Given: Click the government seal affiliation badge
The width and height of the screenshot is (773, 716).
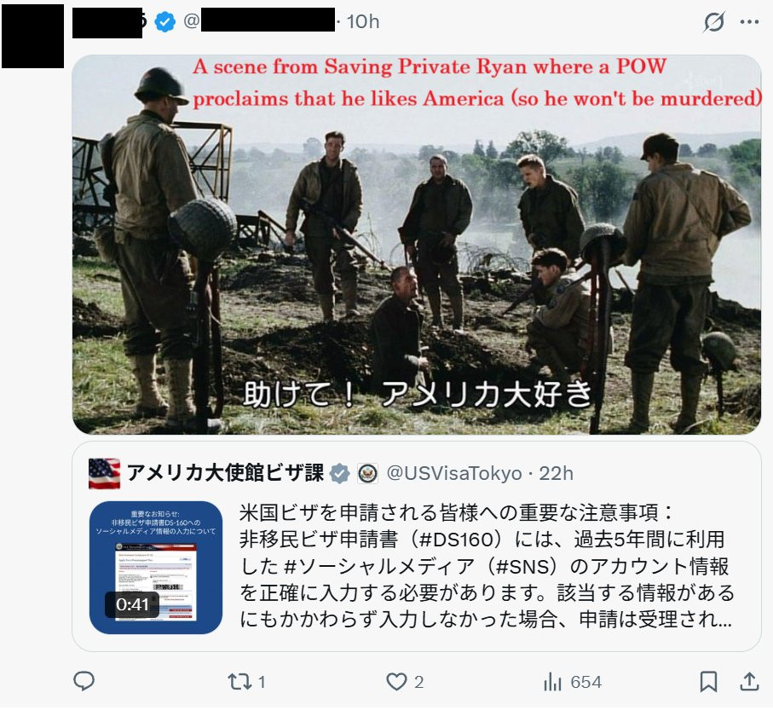Looking at the screenshot, I should click(367, 473).
